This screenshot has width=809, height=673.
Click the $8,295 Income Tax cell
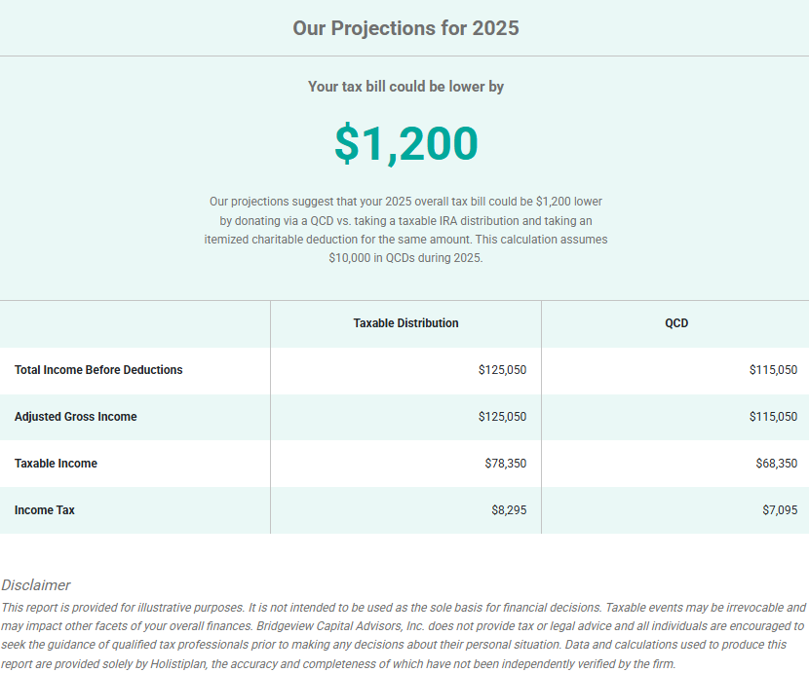508,510
